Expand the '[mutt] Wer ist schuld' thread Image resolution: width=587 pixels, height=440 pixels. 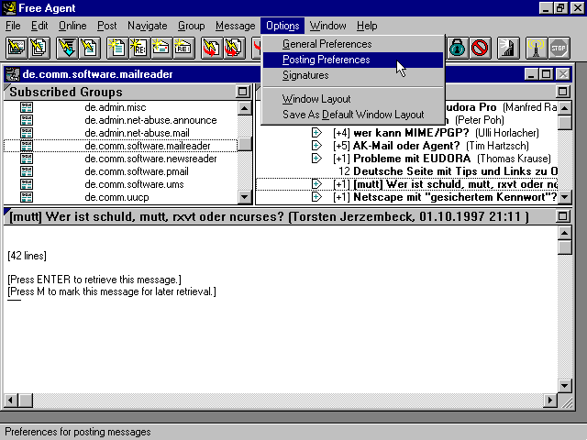pos(316,183)
